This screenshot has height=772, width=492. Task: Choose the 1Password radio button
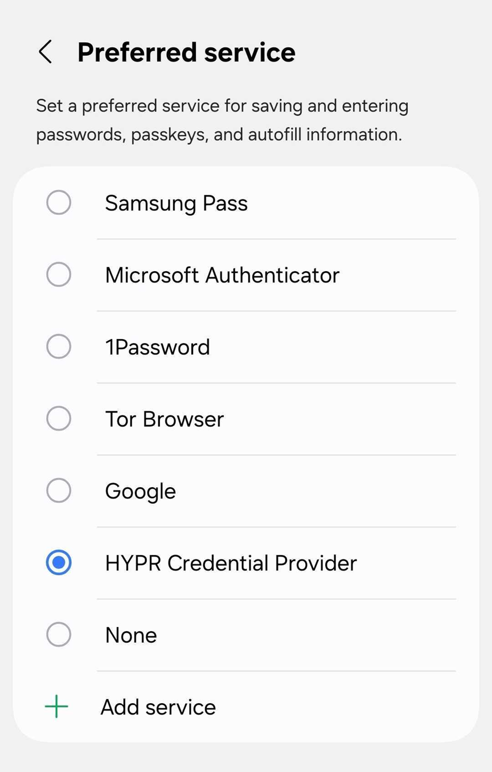pyautogui.click(x=59, y=346)
